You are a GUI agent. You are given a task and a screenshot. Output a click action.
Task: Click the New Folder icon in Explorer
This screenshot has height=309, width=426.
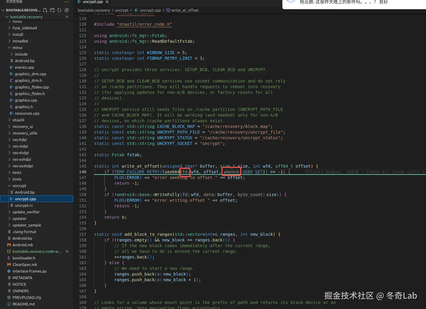coord(52,10)
